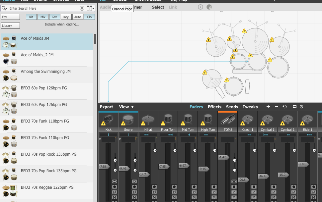Load the Ace of Maids_2 JM preset
Viewport: 322px width, 202px height.
coord(46,58)
